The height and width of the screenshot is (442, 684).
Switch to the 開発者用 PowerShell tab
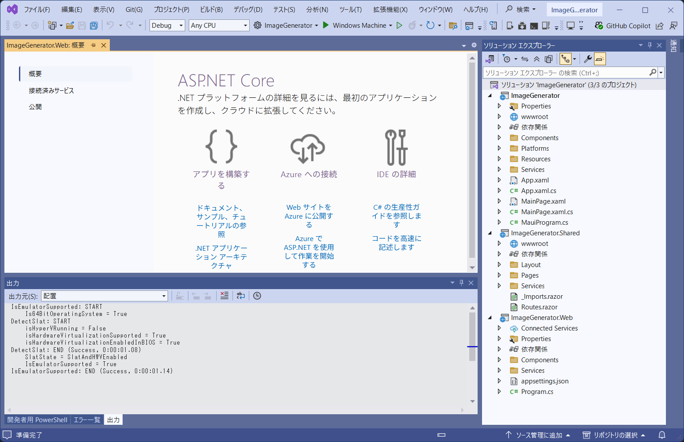click(x=37, y=420)
